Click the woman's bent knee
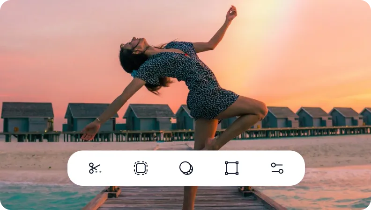The width and height of the screenshot is (371, 210). [x=261, y=111]
